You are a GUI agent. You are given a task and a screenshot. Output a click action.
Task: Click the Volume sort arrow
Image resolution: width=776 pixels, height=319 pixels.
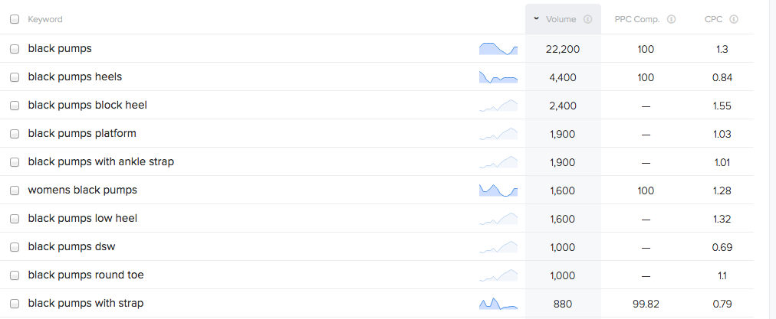537,19
